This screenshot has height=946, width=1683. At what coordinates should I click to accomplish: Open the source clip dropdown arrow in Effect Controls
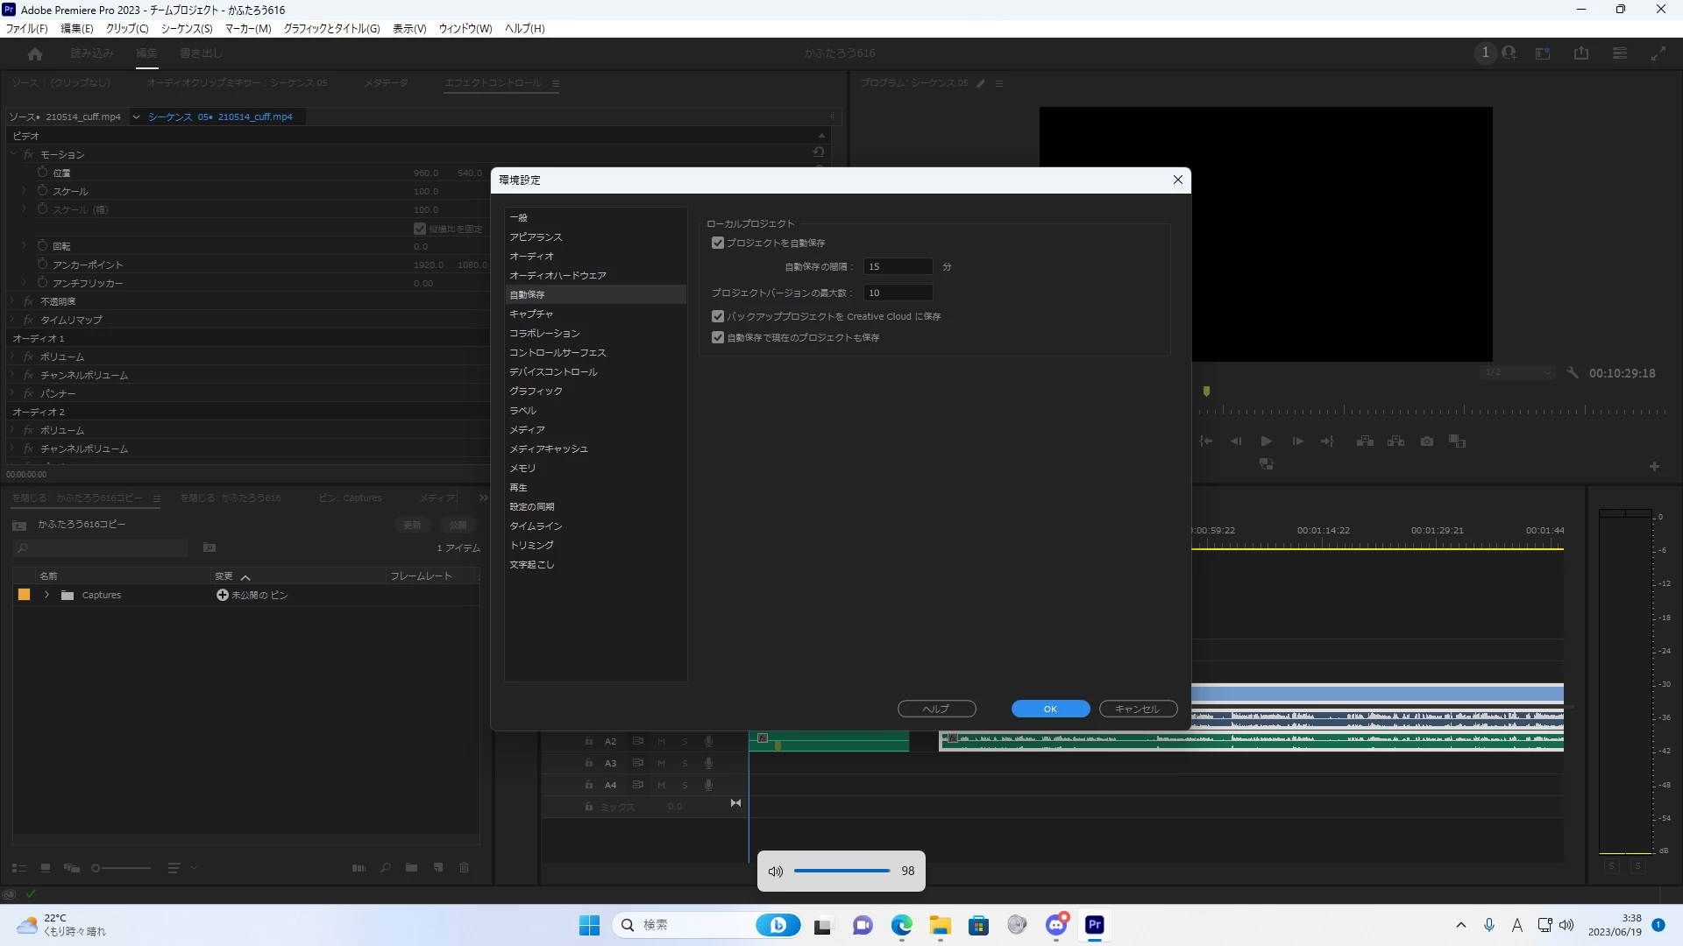click(x=136, y=116)
